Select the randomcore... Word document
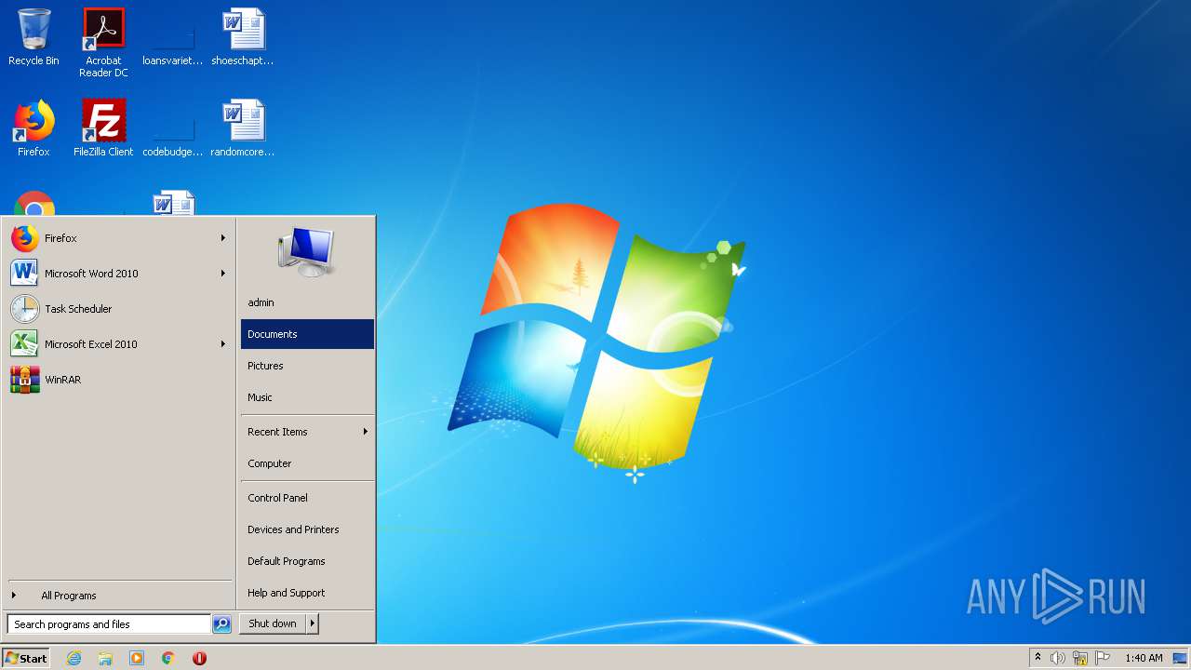This screenshot has height=670, width=1191. pyautogui.click(x=243, y=128)
